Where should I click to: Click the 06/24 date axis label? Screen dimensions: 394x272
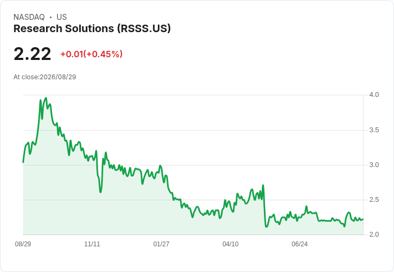300,244
